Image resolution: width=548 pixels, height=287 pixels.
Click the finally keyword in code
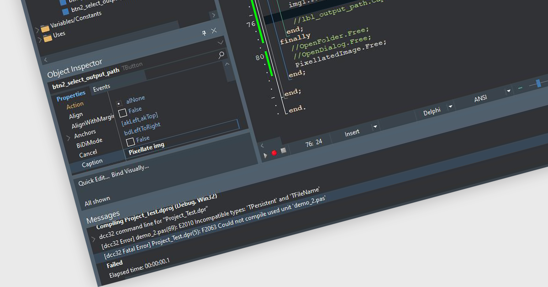coord(295,39)
